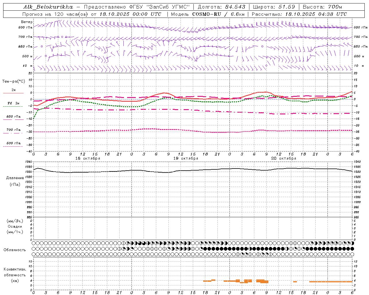Click the 19 октября date label
Viewport: 369px width, 295px height.
point(186,158)
